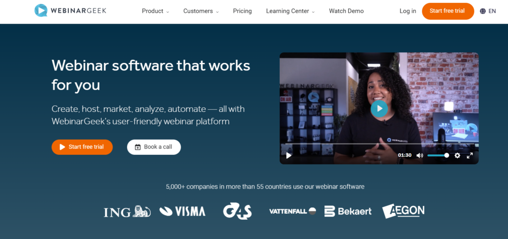The image size is (508, 239).
Task: Click the Aegon logo
Action: 403,211
